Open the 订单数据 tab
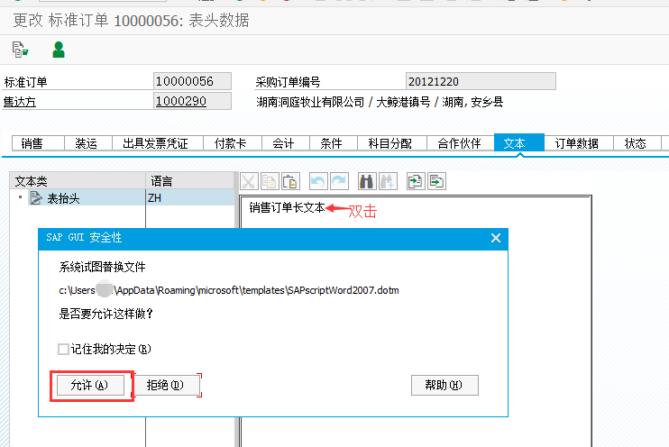 coord(579,143)
